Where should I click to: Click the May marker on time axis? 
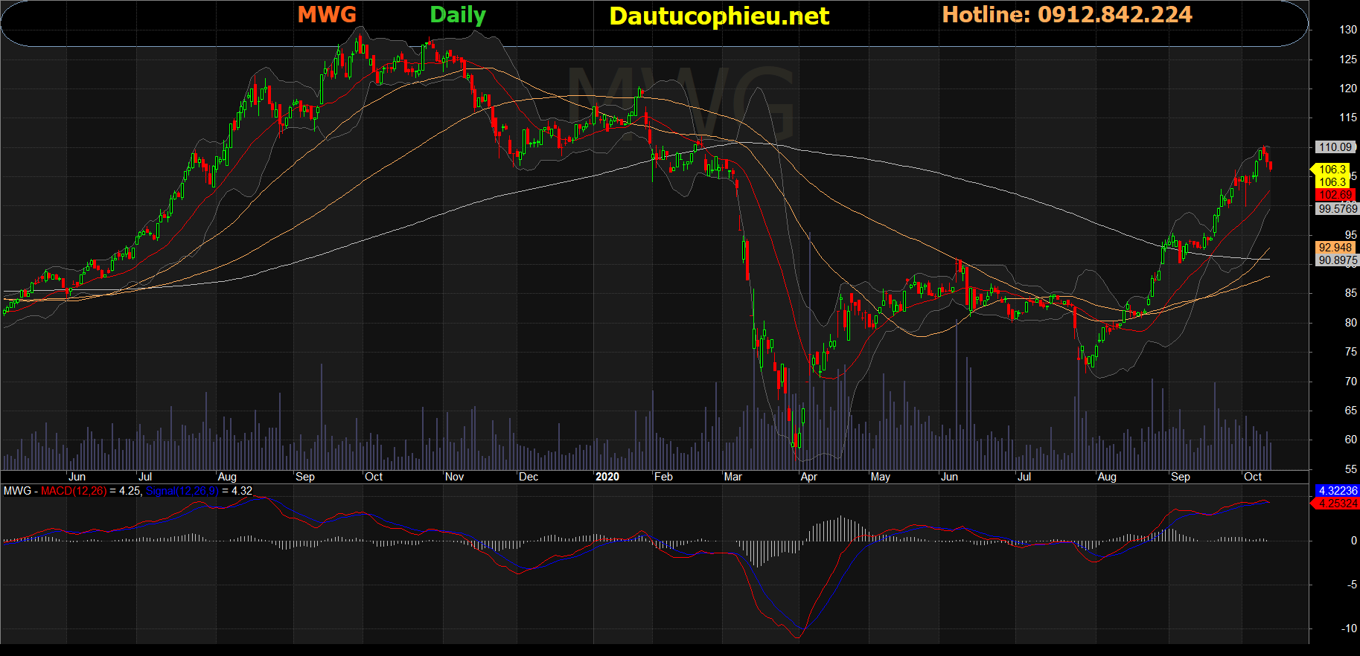(881, 477)
